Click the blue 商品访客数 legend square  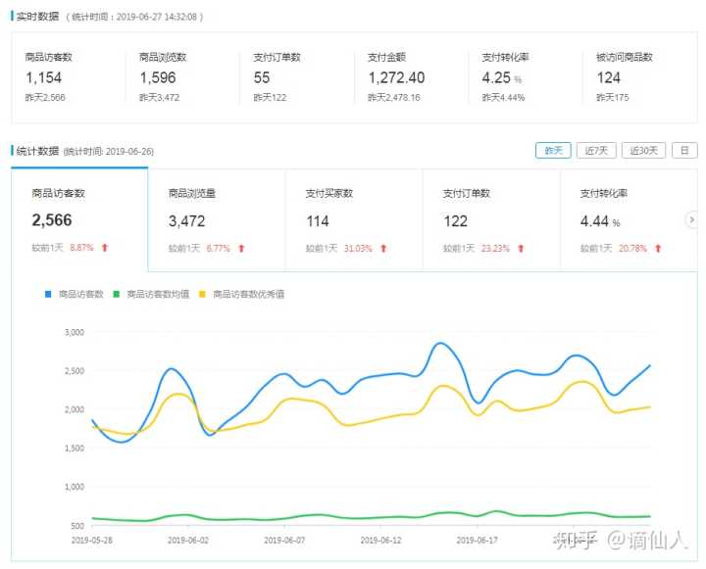pos(49,294)
